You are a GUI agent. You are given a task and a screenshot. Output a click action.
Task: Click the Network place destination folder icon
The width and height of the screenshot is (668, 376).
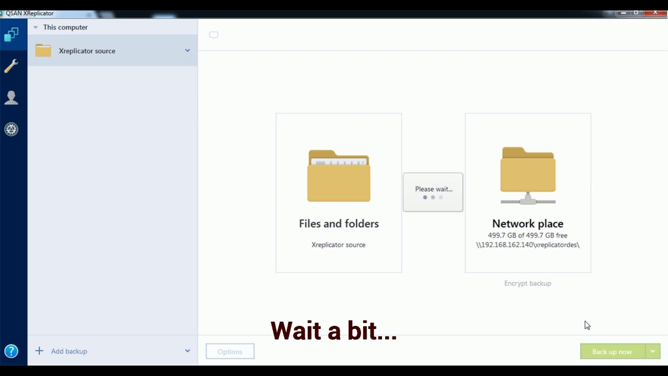click(x=528, y=175)
